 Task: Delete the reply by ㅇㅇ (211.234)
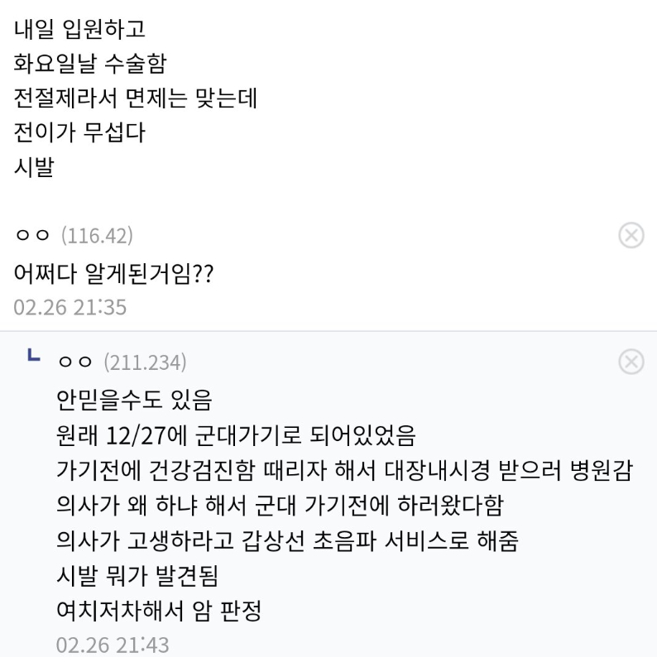pos(632,362)
